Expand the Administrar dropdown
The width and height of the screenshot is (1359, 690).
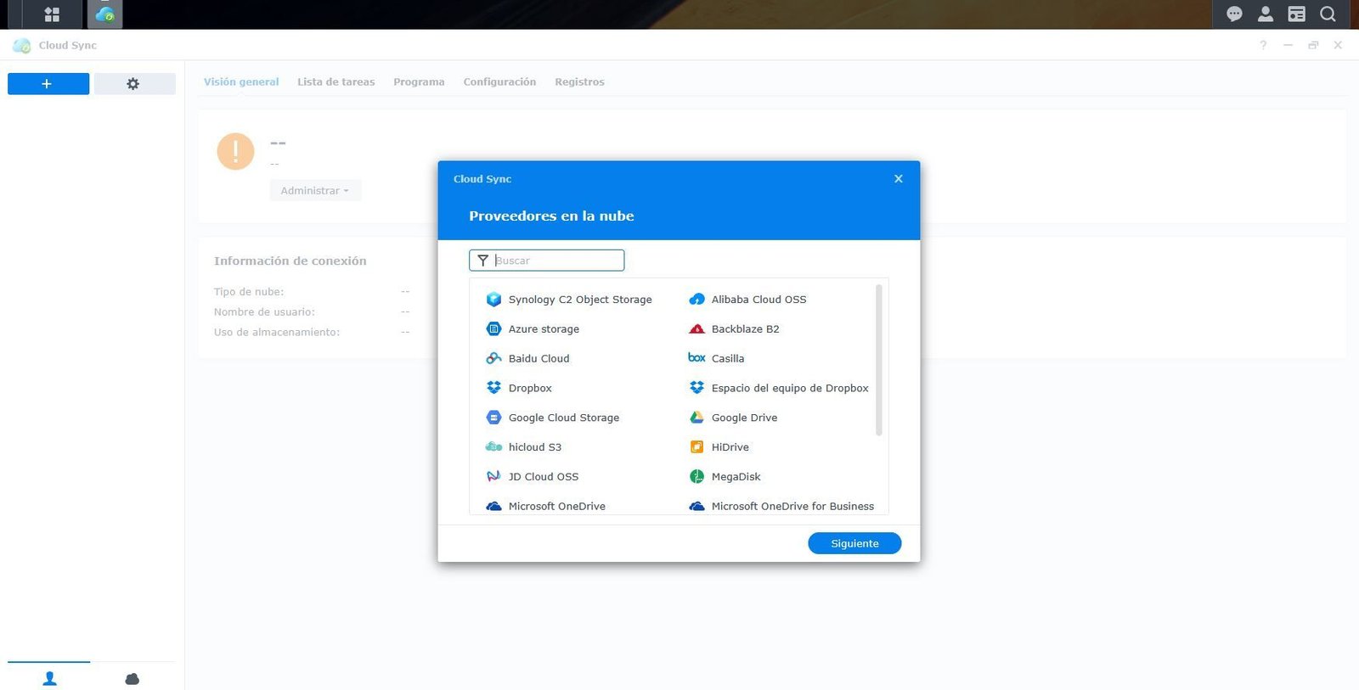click(315, 191)
